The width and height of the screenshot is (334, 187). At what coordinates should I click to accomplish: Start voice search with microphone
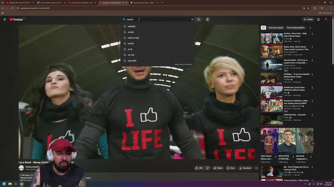(x=207, y=19)
